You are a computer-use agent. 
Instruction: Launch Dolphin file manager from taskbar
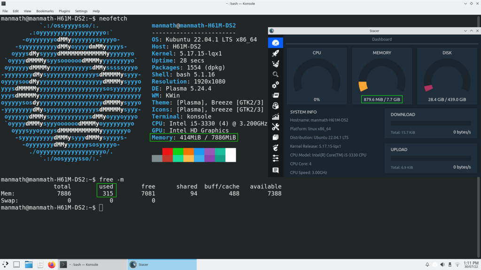tap(29, 264)
